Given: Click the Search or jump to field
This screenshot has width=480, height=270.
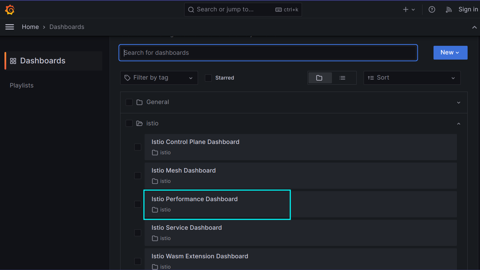Looking at the screenshot, I should point(243,10).
